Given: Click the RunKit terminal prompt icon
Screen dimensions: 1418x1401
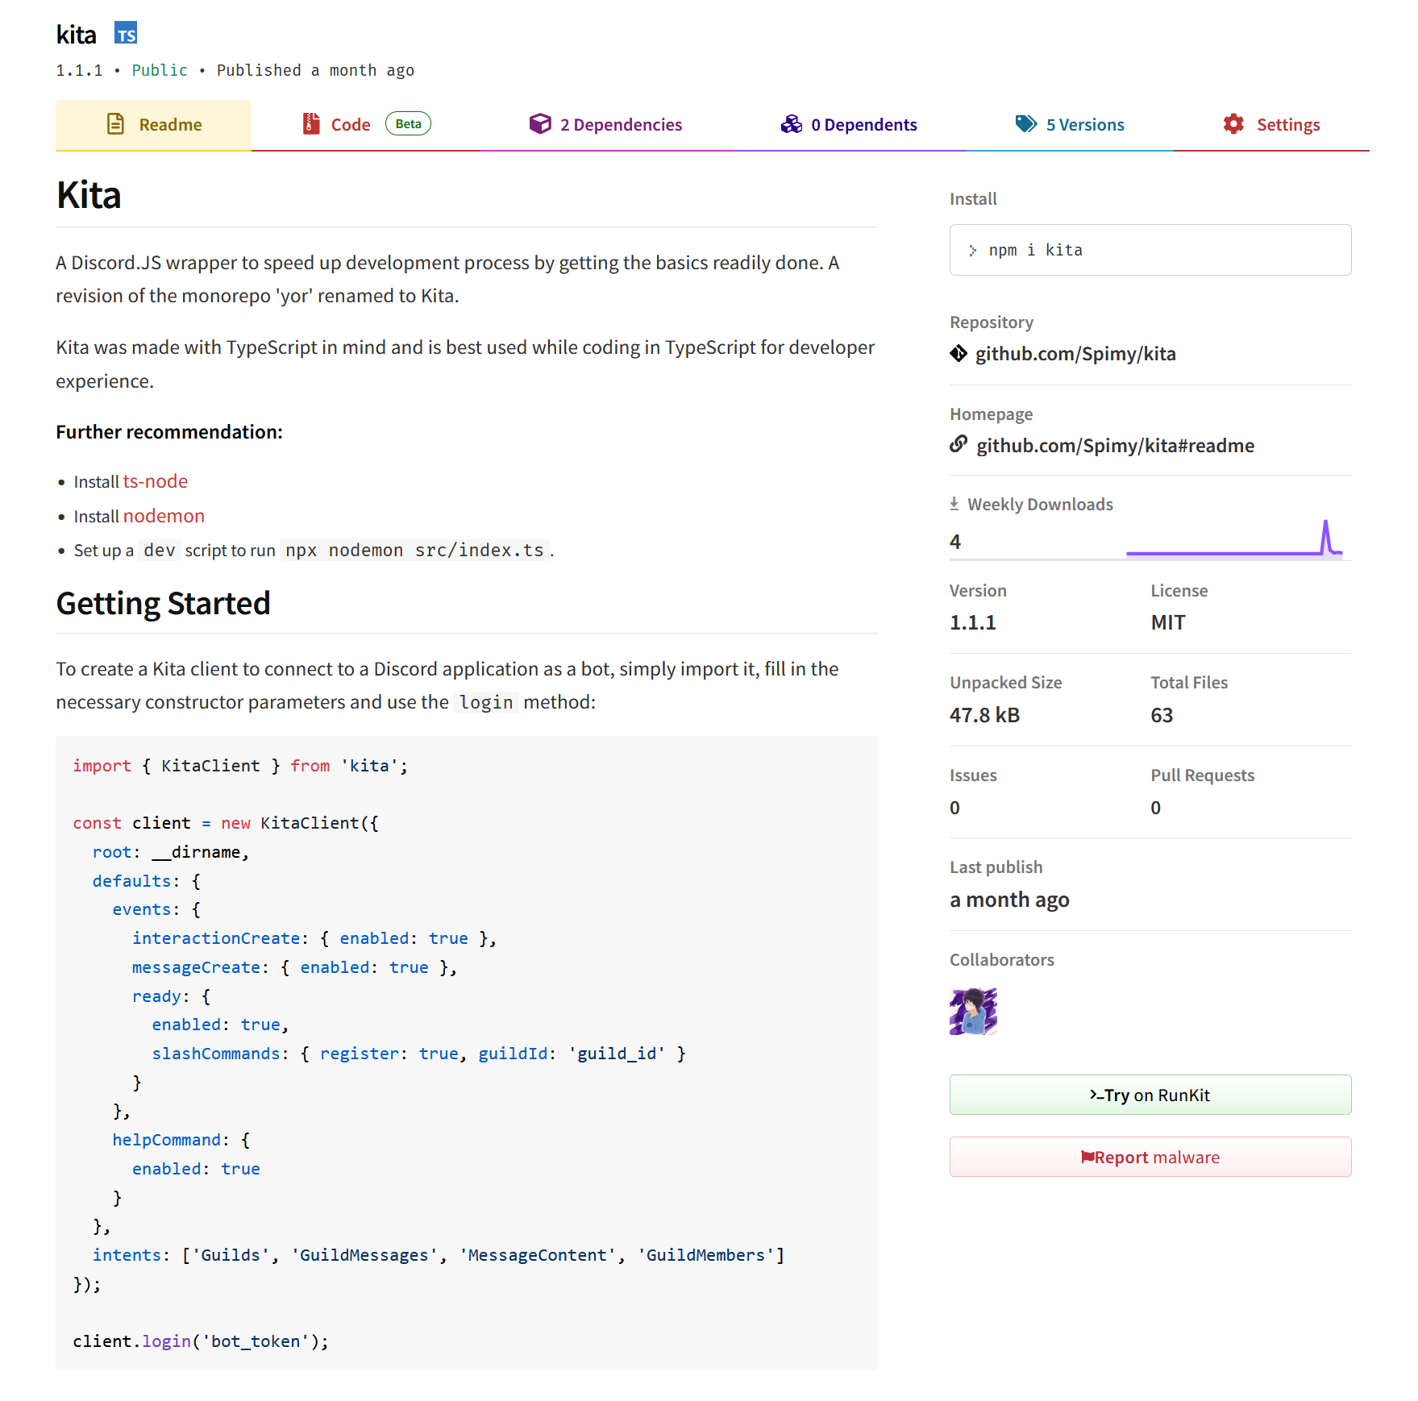Looking at the screenshot, I should (x=1096, y=1095).
